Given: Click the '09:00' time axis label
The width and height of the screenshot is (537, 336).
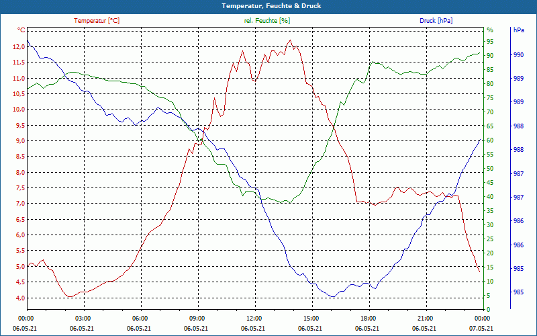Looking at the screenshot, I should pyautogui.click(x=196, y=318).
